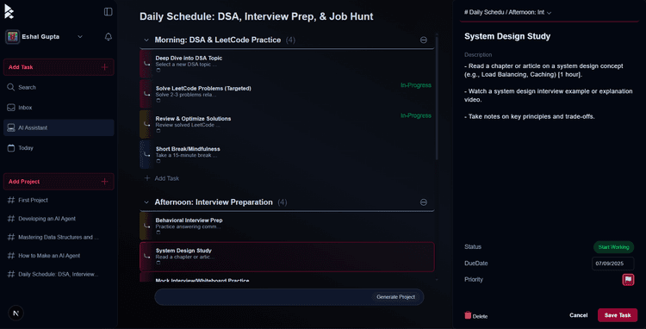Click the task list vertical scrollbar
646x329 pixels.
coord(437,99)
